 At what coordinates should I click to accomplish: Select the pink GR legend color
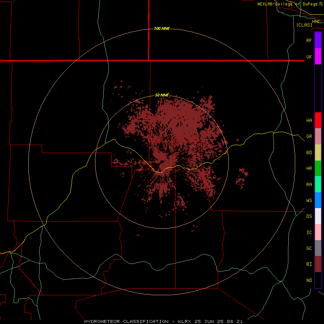[318, 136]
